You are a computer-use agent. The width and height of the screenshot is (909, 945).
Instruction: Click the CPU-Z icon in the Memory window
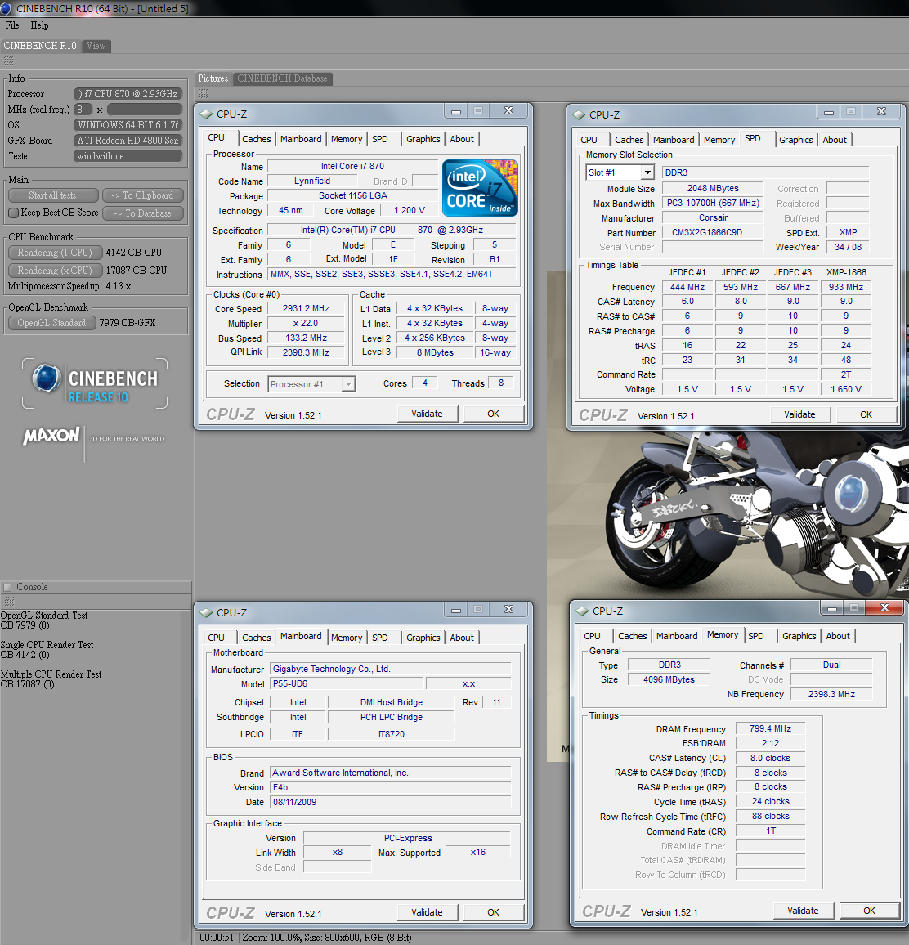[582, 611]
